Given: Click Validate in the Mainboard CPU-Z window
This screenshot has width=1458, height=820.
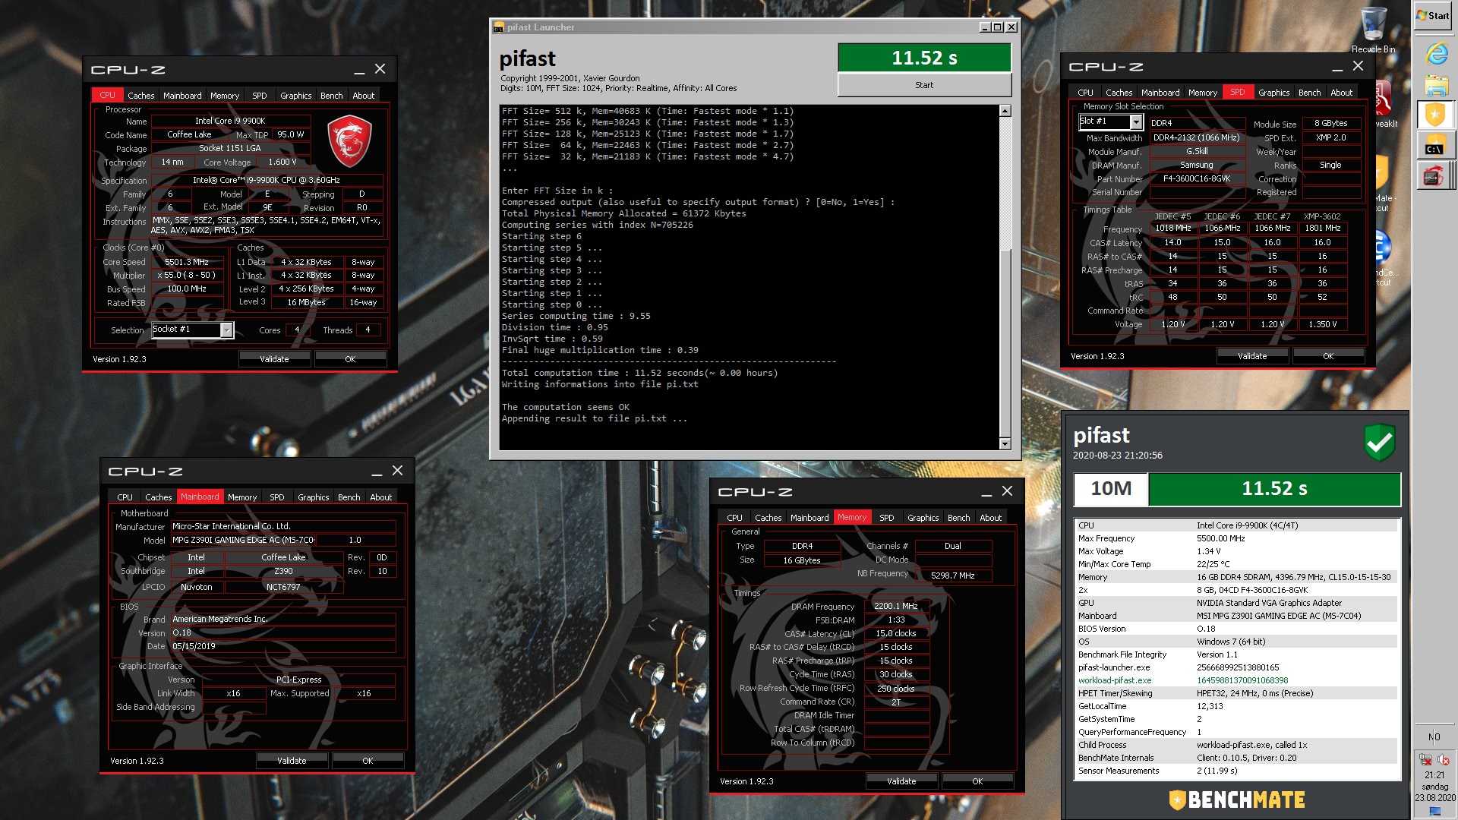Looking at the screenshot, I should (292, 761).
